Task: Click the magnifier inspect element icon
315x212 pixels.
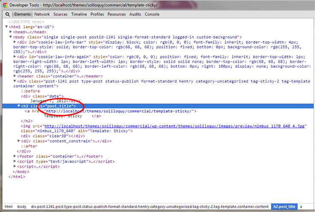Action: (x=7, y=14)
